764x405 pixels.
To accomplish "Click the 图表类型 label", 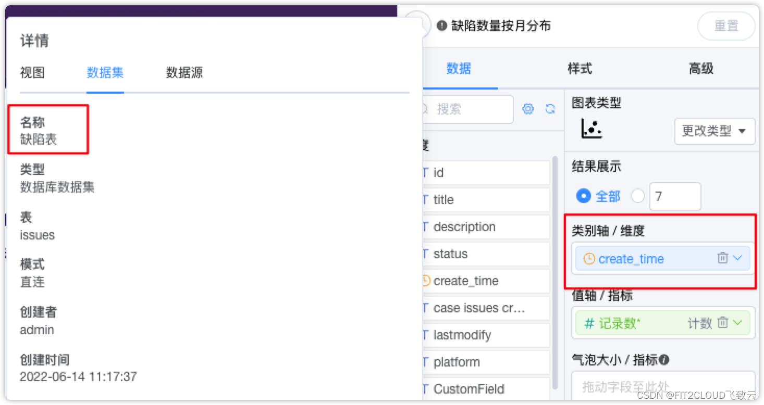I will tap(597, 103).
